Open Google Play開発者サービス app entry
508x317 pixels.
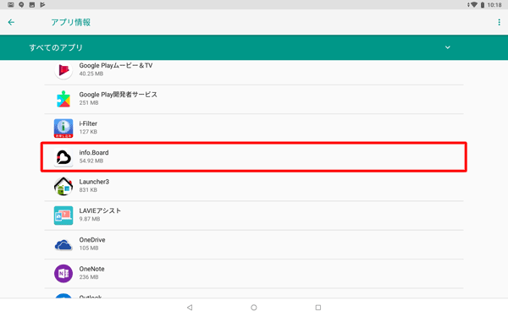pyautogui.click(x=254, y=99)
